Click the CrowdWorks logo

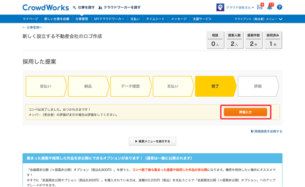(x=45, y=7)
